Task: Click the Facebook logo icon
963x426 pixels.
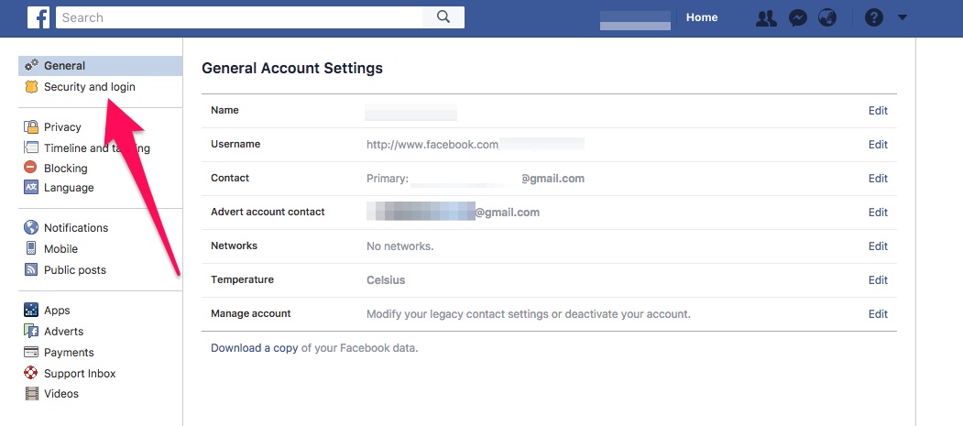Action: [38, 17]
